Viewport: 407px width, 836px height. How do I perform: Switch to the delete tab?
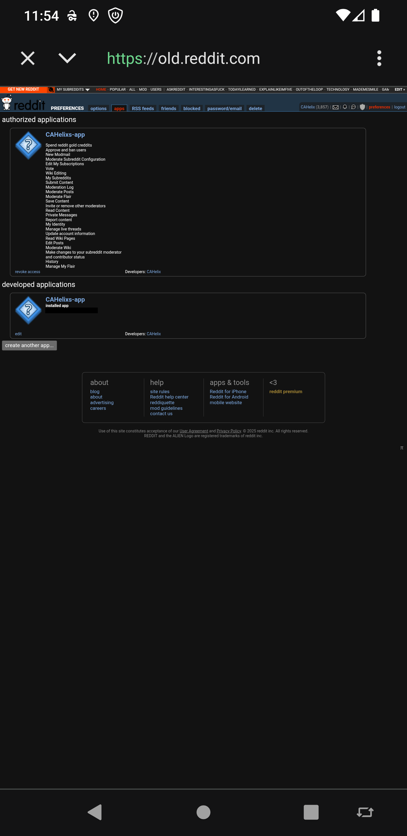click(255, 108)
